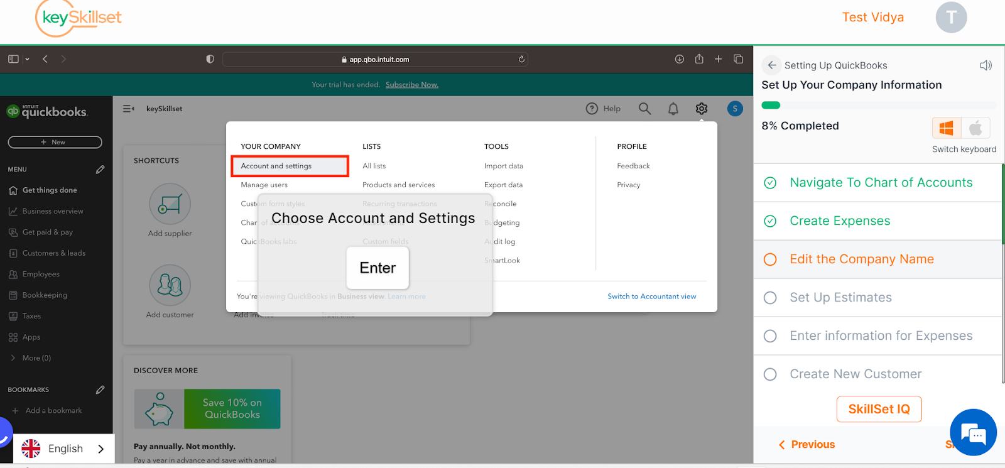Click the browser share icon
This screenshot has width=1005, height=468.
[x=699, y=58]
